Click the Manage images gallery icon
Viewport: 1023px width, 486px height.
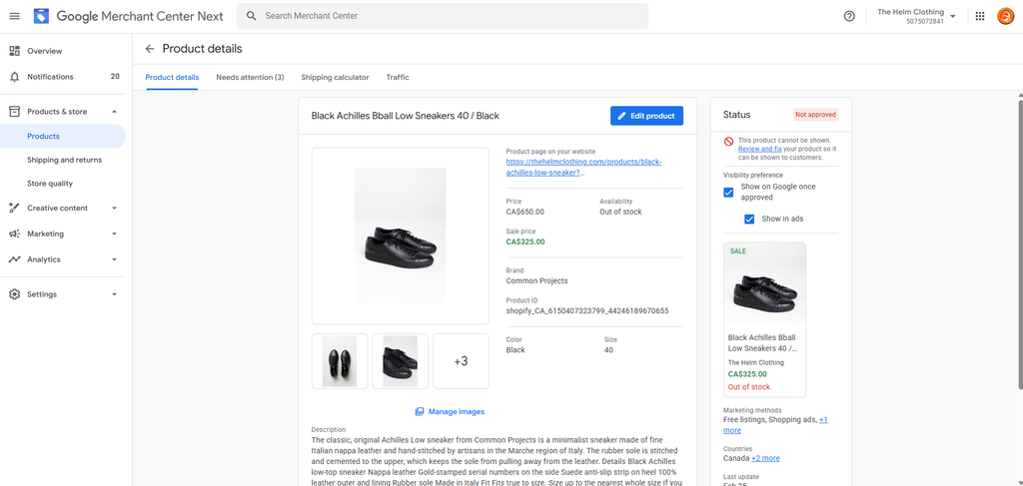coord(420,412)
